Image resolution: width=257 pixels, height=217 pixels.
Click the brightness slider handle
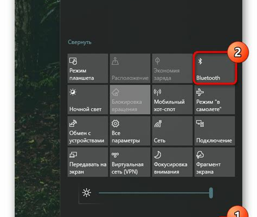point(211,193)
